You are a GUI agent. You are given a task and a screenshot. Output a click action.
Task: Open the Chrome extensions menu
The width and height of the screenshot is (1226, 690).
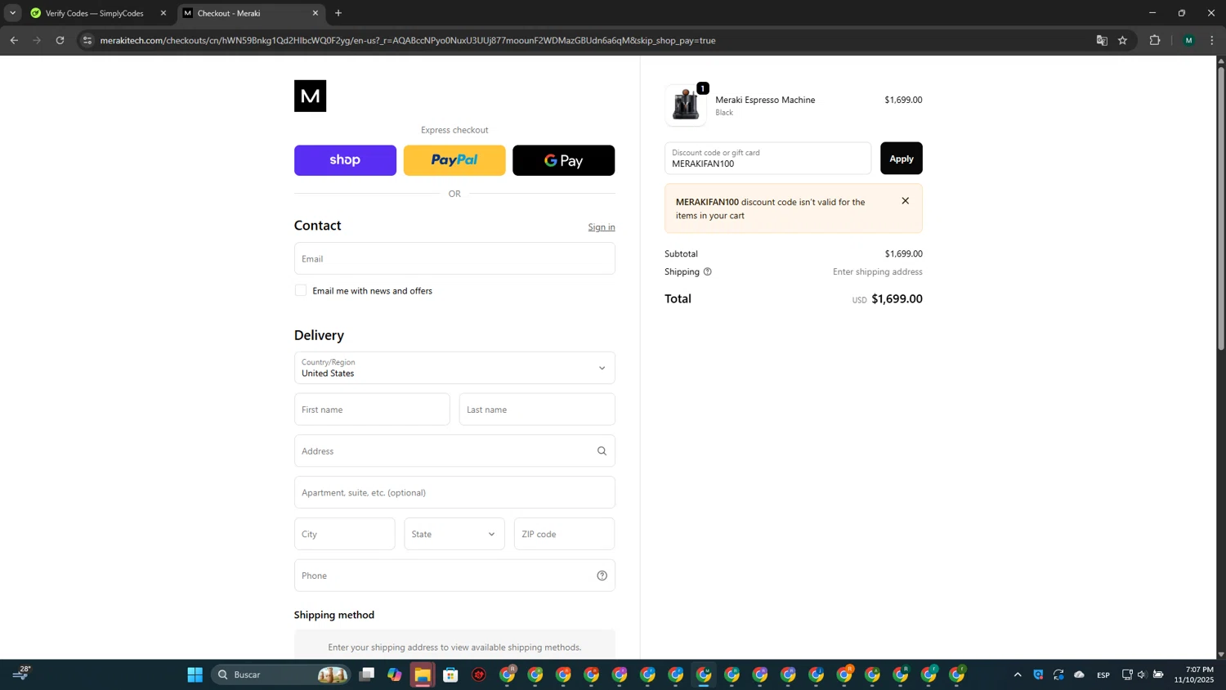(1154, 40)
